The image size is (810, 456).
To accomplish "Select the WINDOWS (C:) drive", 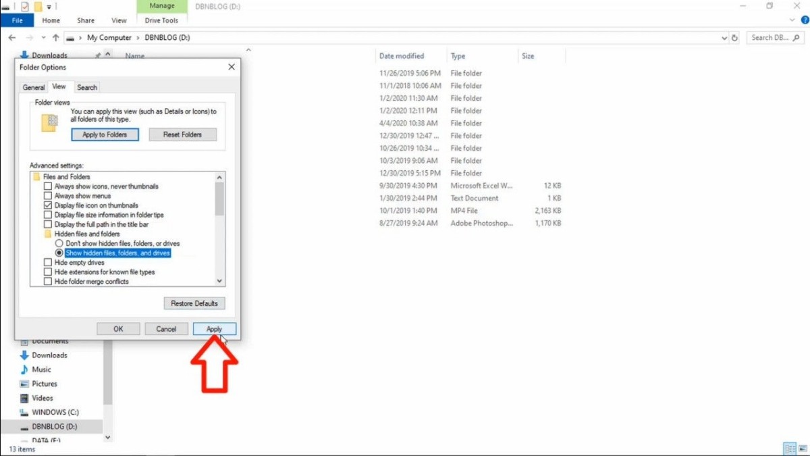I will point(54,412).
